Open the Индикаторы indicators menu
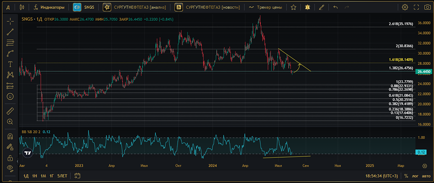Viewport: 434px width, 183px height. (49, 7)
